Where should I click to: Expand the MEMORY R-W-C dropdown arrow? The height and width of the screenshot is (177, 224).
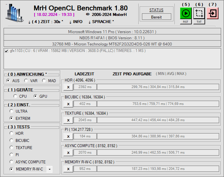49,169
